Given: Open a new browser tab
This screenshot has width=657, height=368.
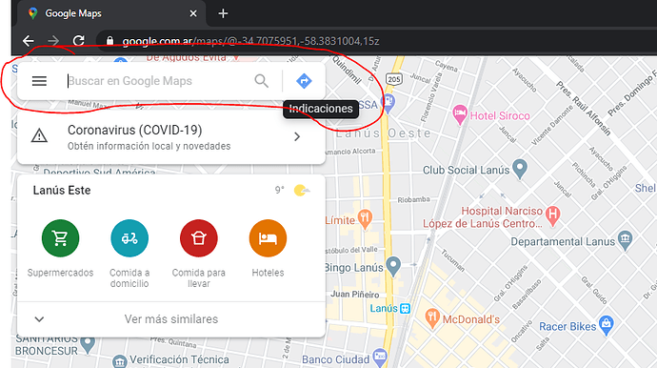Looking at the screenshot, I should pos(223,13).
